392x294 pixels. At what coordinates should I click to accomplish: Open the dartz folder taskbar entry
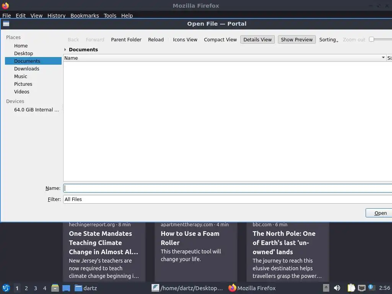pos(86,288)
